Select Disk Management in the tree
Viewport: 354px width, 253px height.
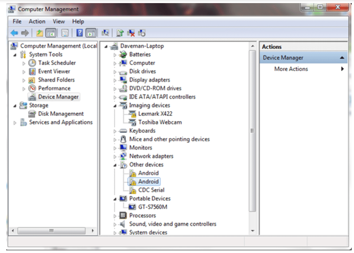point(61,114)
